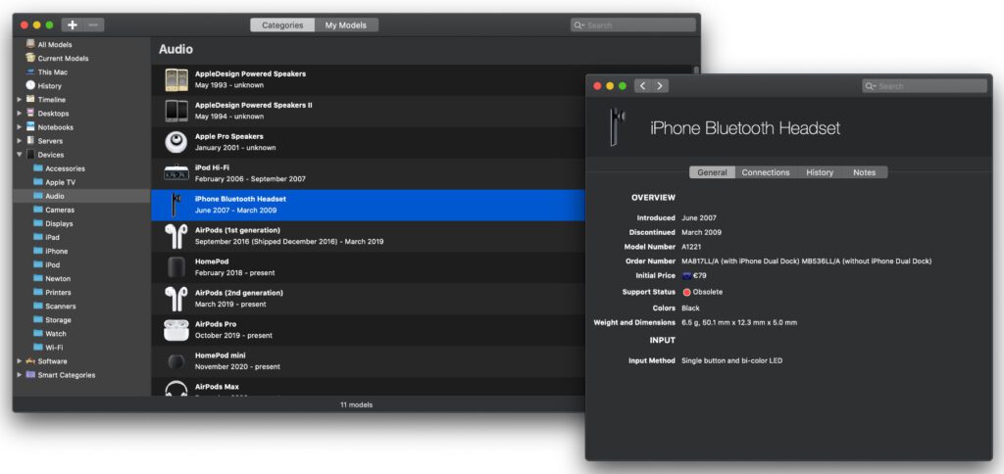Click the red Obsolete status indicator
The width and height of the screenshot is (1004, 474).
[687, 292]
